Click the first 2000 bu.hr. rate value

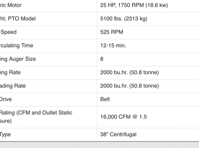tap(130, 73)
